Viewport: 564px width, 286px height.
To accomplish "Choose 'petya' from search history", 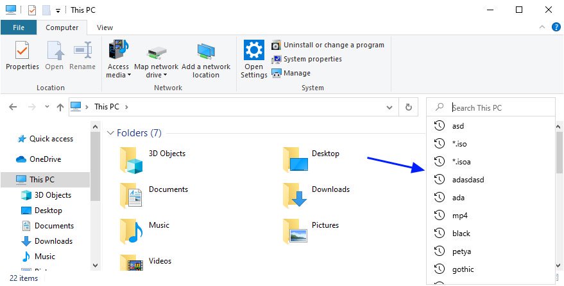I will (x=491, y=251).
